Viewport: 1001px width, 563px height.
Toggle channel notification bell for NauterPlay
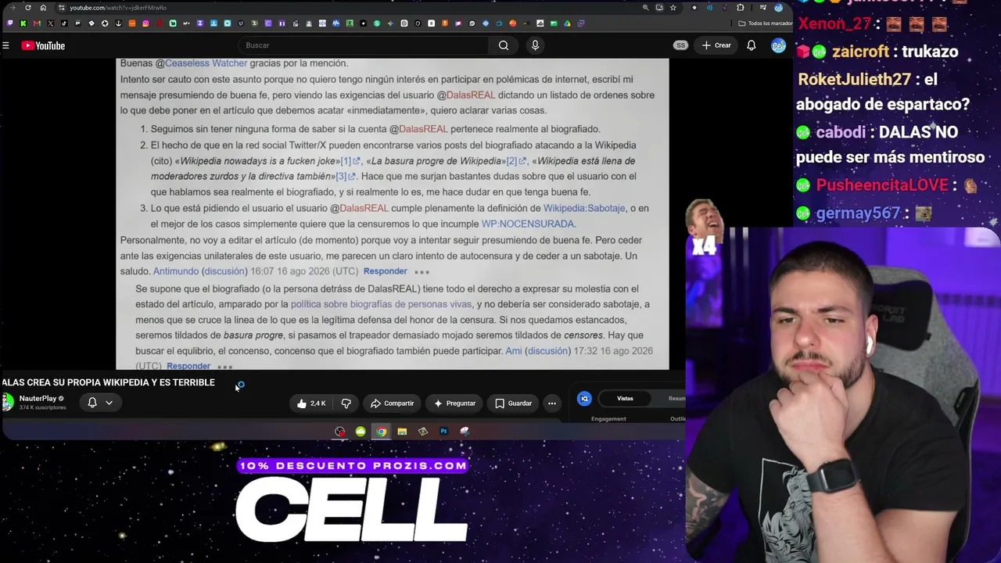[x=92, y=403]
